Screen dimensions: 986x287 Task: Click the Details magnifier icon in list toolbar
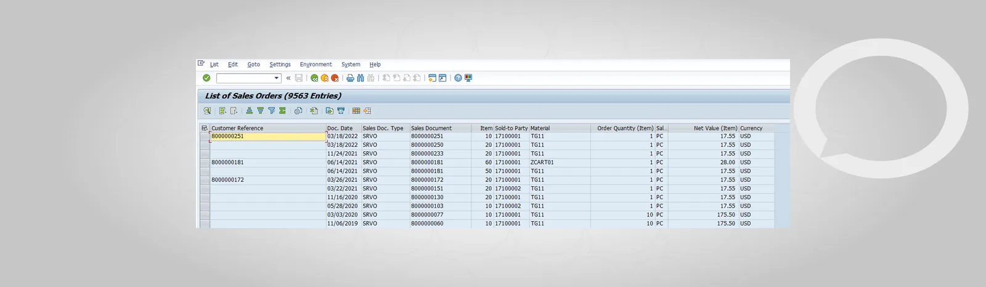pyautogui.click(x=207, y=111)
